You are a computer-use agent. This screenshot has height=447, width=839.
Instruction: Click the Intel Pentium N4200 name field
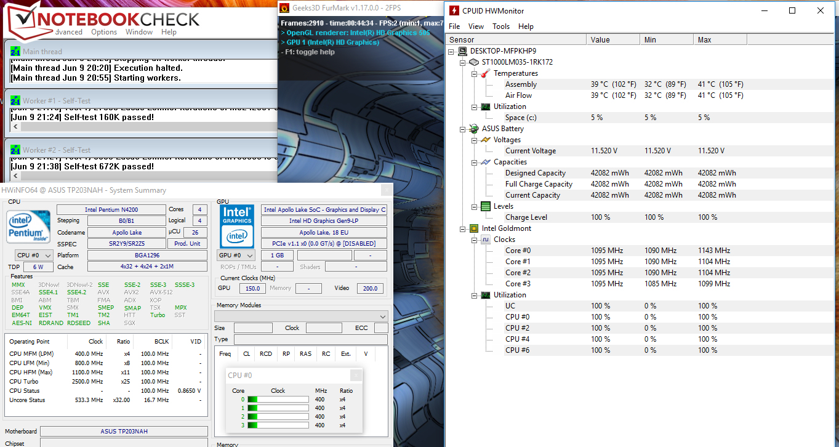click(x=111, y=209)
